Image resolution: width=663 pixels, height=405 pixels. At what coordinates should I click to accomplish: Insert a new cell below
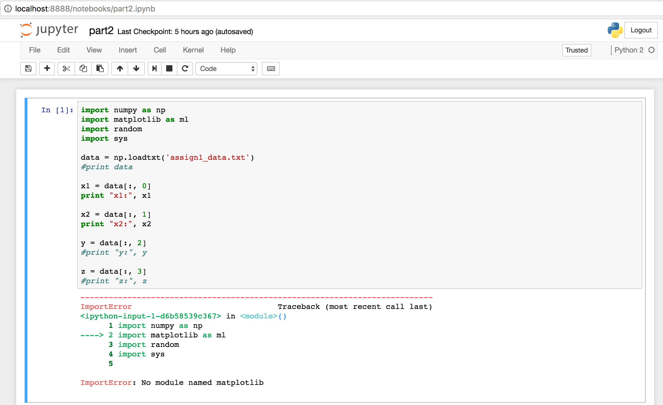[x=47, y=69]
